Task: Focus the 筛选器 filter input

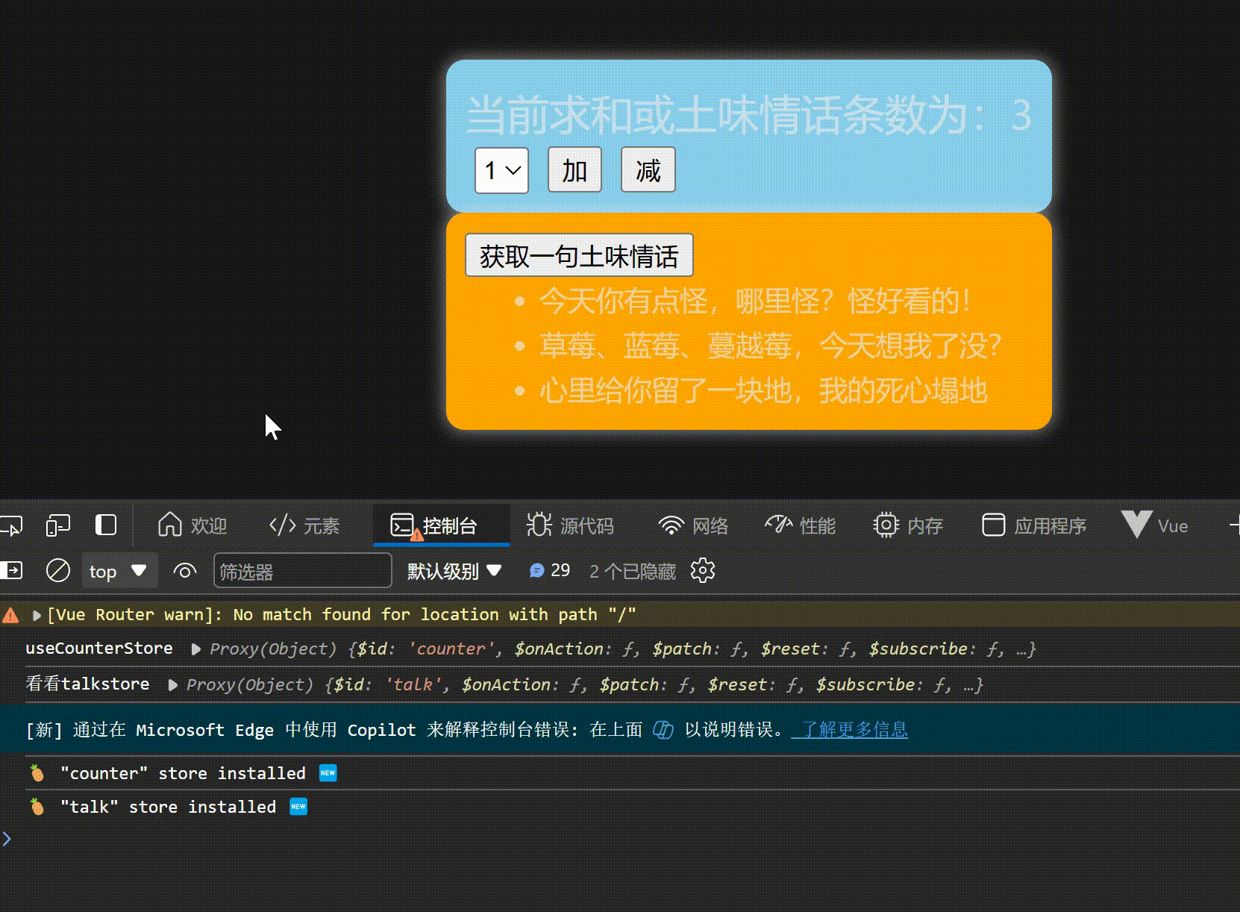Action: [x=302, y=571]
